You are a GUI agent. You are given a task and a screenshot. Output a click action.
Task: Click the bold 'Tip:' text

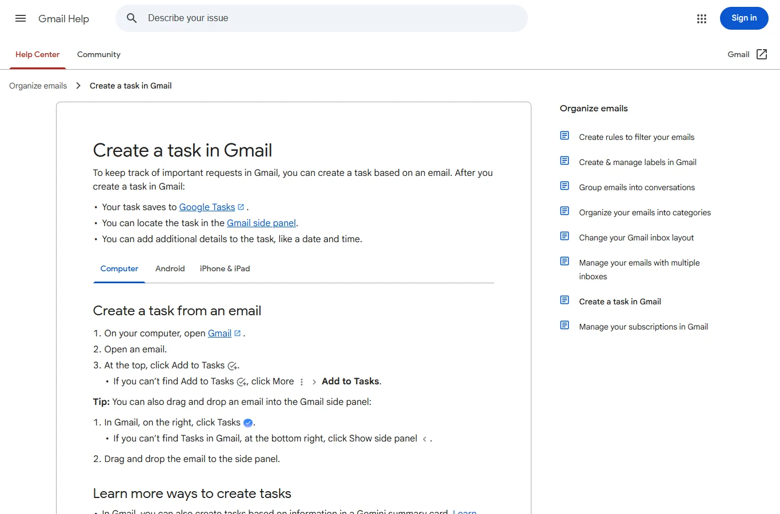point(101,402)
